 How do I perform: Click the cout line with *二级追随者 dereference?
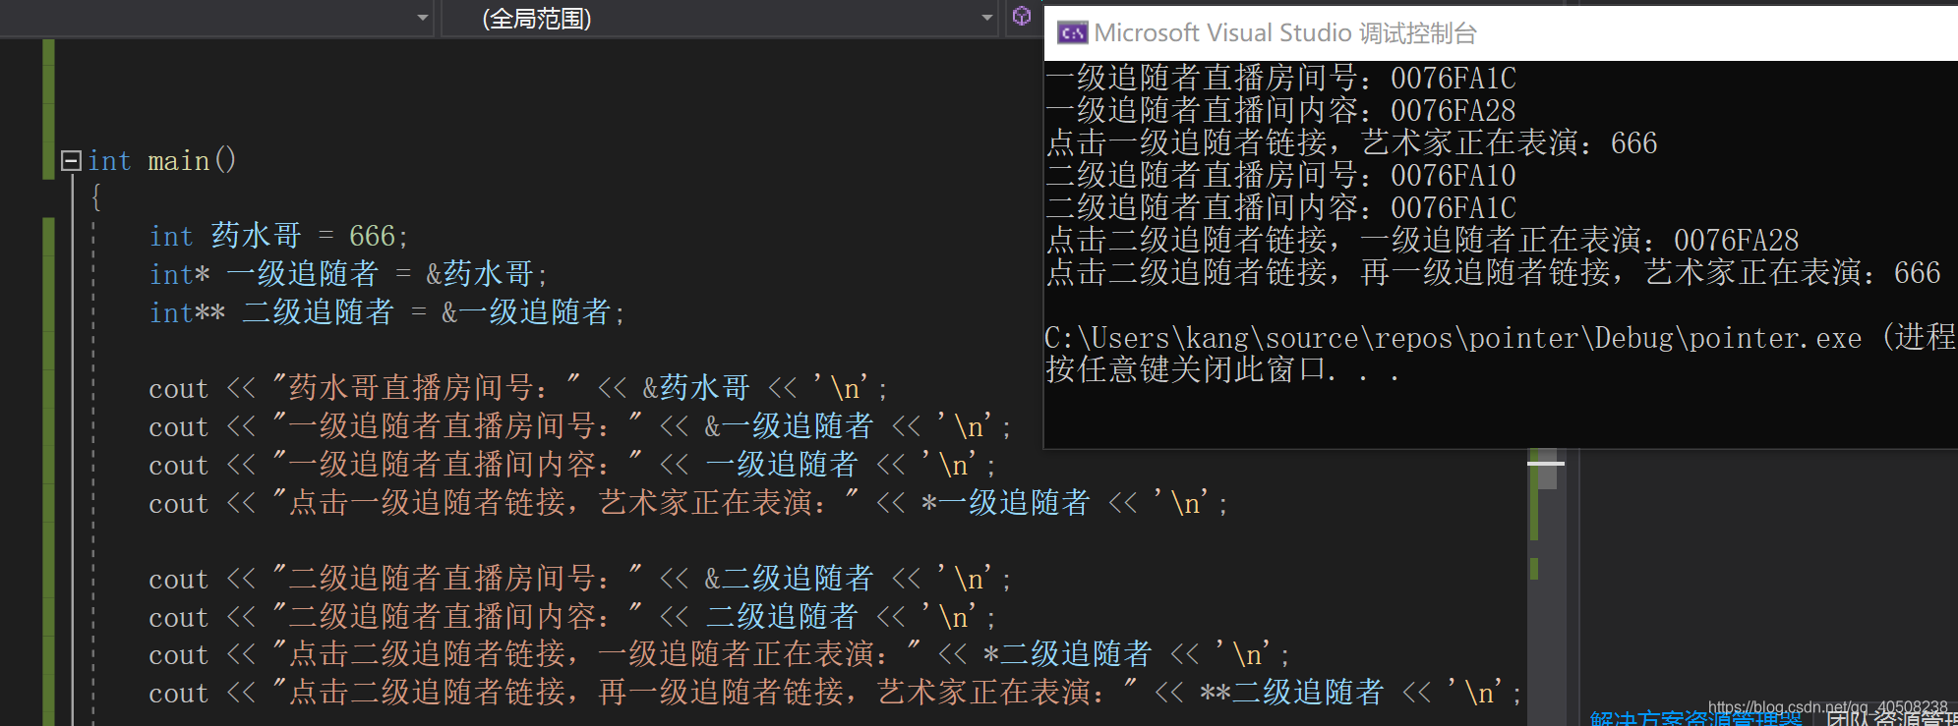click(x=719, y=654)
